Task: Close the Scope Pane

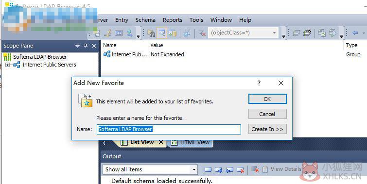Action: [x=94, y=46]
